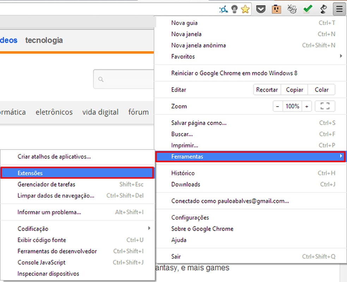Open a new anonymous window
347x282 pixels.
point(198,45)
